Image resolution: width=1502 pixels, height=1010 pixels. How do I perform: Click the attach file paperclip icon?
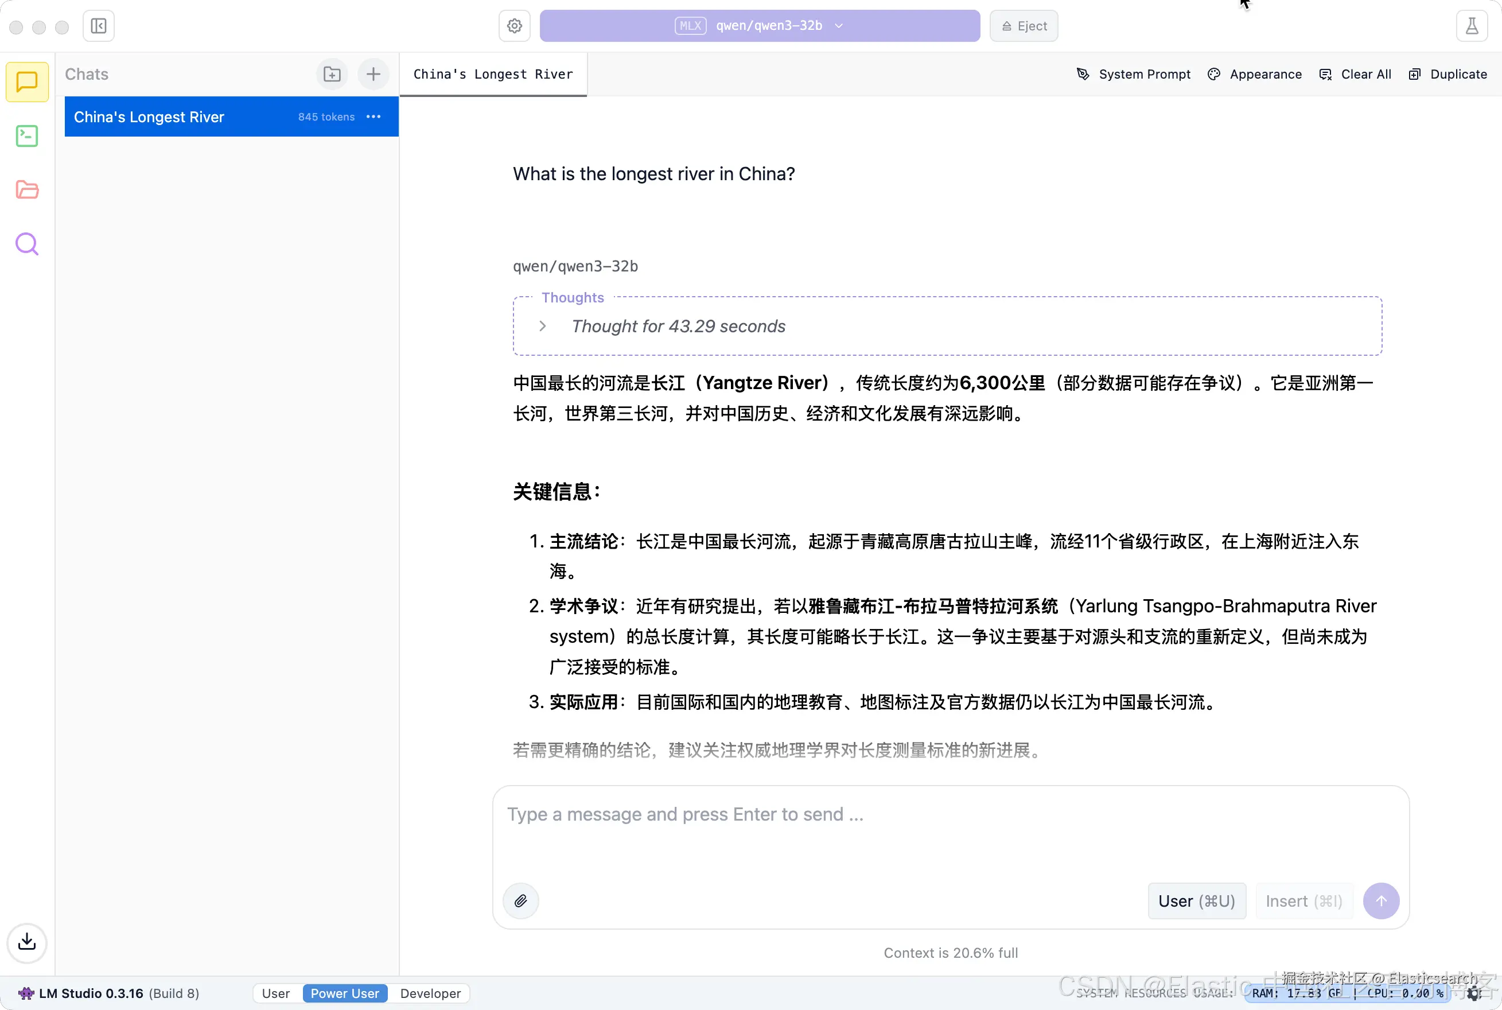[520, 900]
